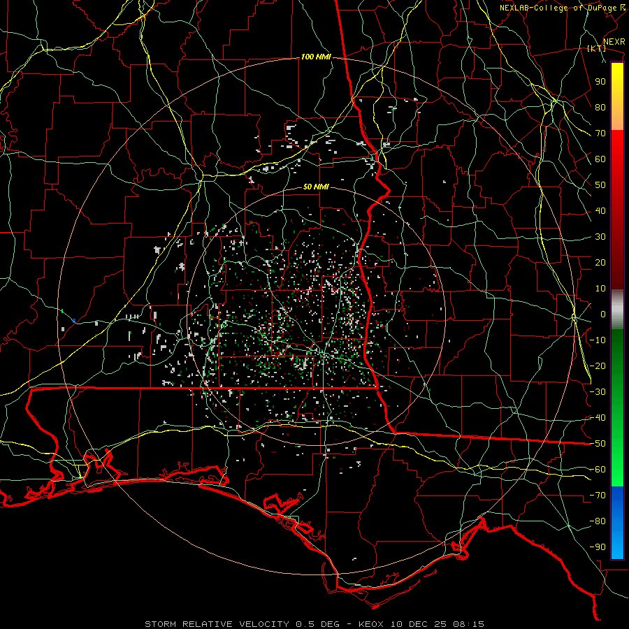The width and height of the screenshot is (629, 629).
Task: Pick the gray zero-velocity segment of color bar
Action: (x=617, y=310)
